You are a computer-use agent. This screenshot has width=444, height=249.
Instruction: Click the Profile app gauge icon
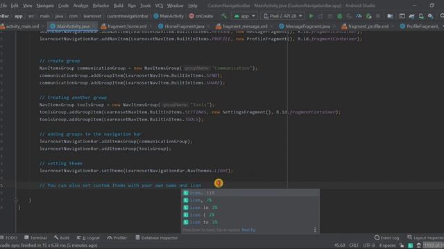click(x=359, y=16)
